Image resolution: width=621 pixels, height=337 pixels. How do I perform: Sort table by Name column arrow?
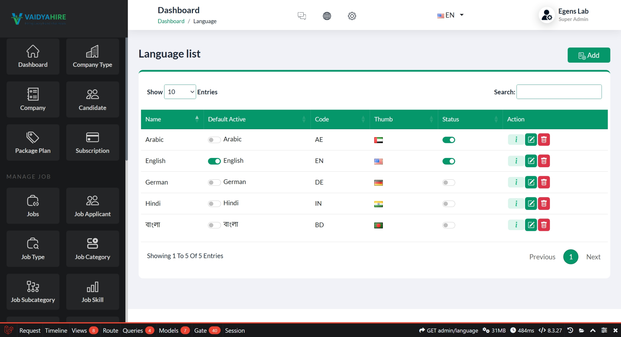pyautogui.click(x=197, y=119)
